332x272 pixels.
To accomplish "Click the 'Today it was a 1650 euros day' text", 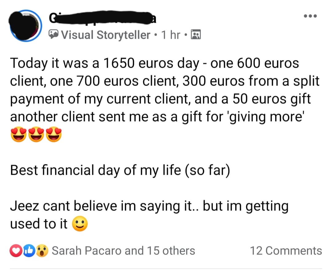I will pyautogui.click(x=105, y=64).
